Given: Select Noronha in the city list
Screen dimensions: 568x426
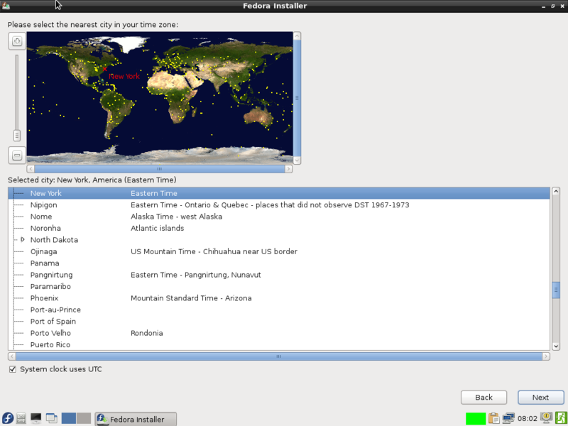Looking at the screenshot, I should [x=278, y=228].
